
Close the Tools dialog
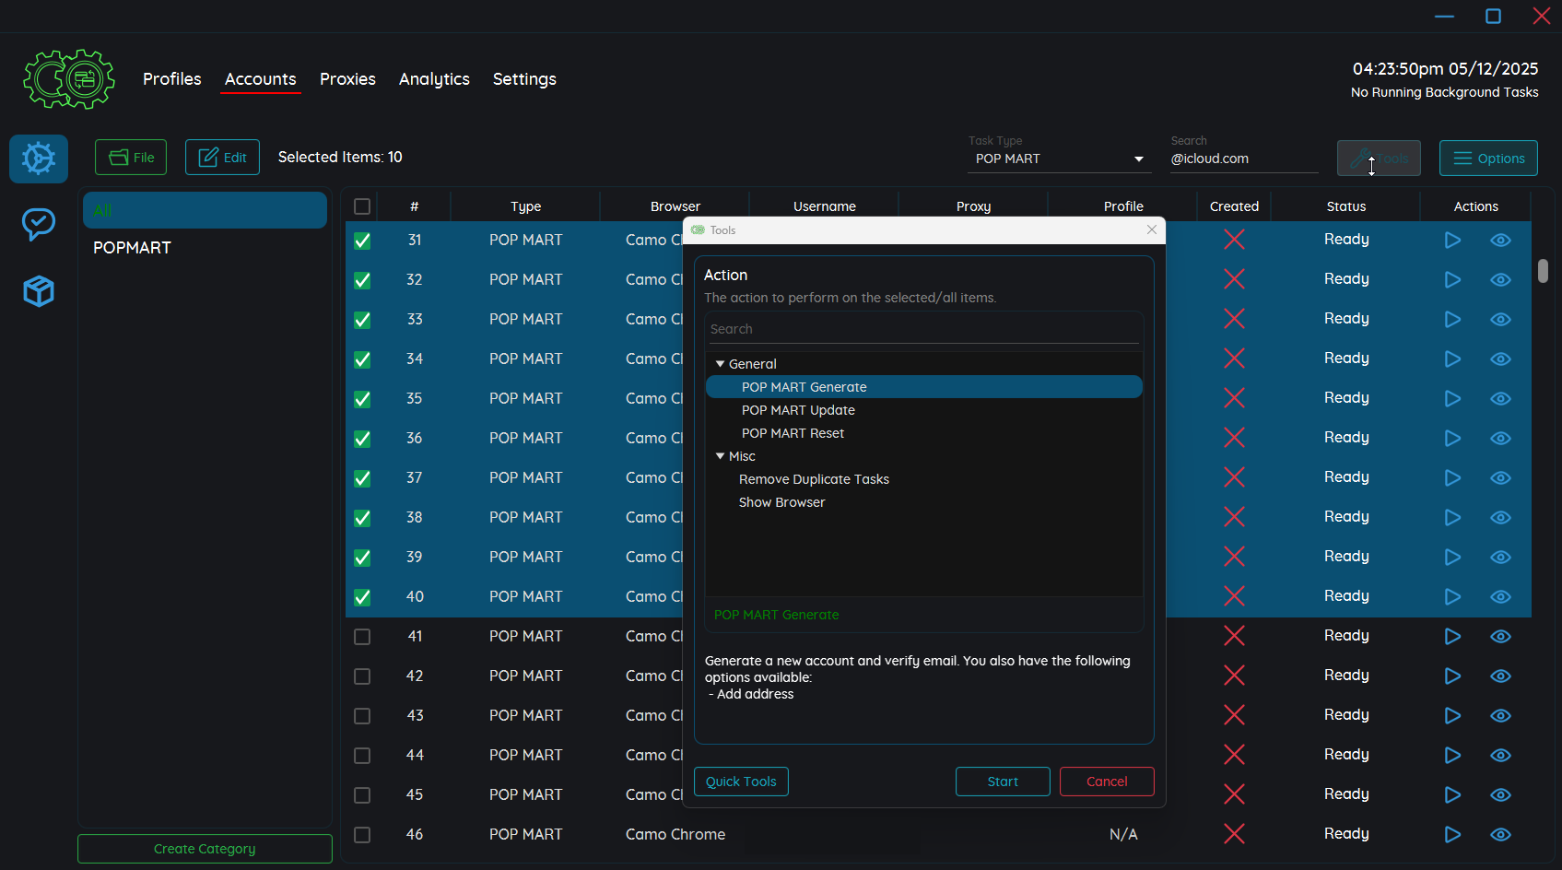pyautogui.click(x=1152, y=229)
